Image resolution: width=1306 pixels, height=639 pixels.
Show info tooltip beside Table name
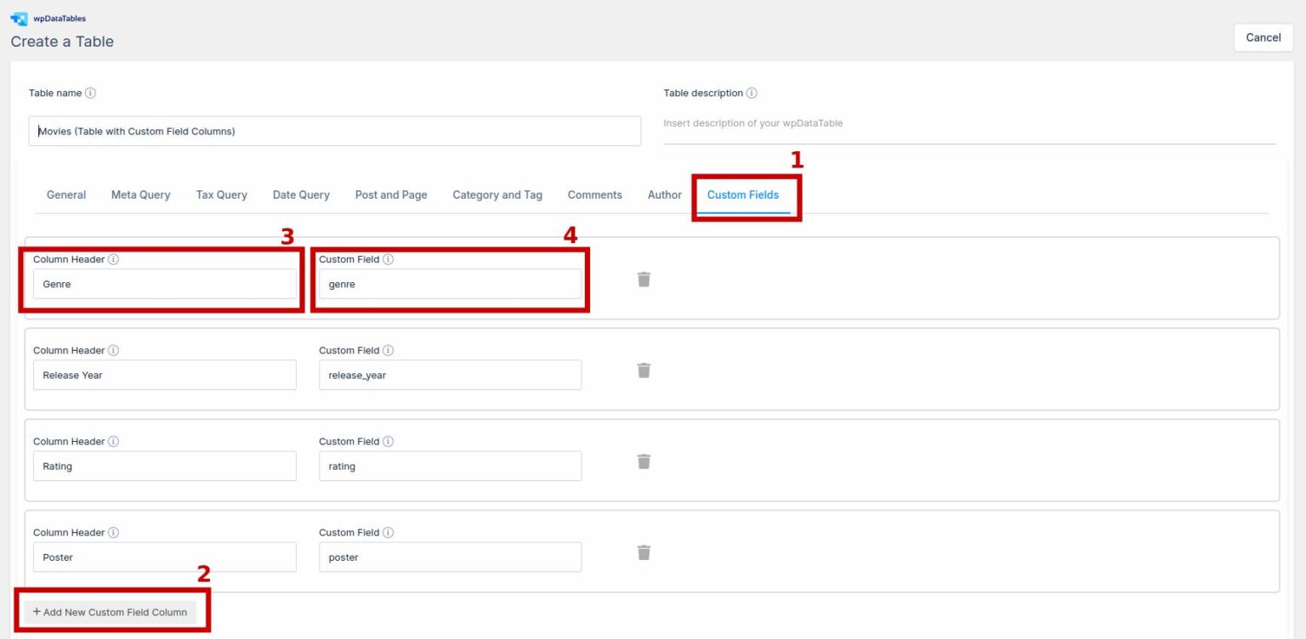point(91,93)
